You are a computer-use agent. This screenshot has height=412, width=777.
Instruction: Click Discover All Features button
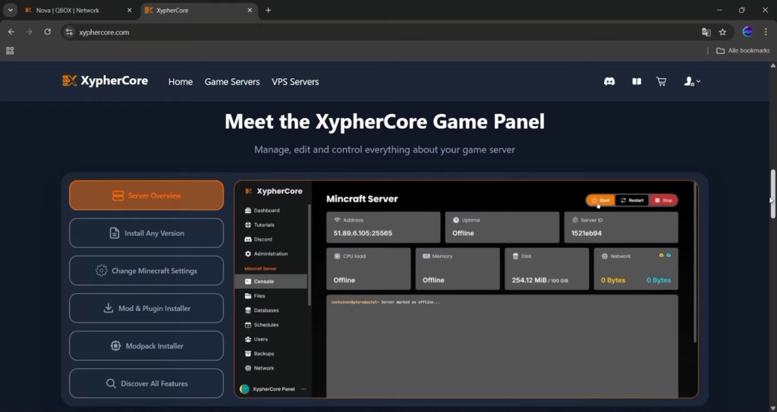pyautogui.click(x=146, y=384)
